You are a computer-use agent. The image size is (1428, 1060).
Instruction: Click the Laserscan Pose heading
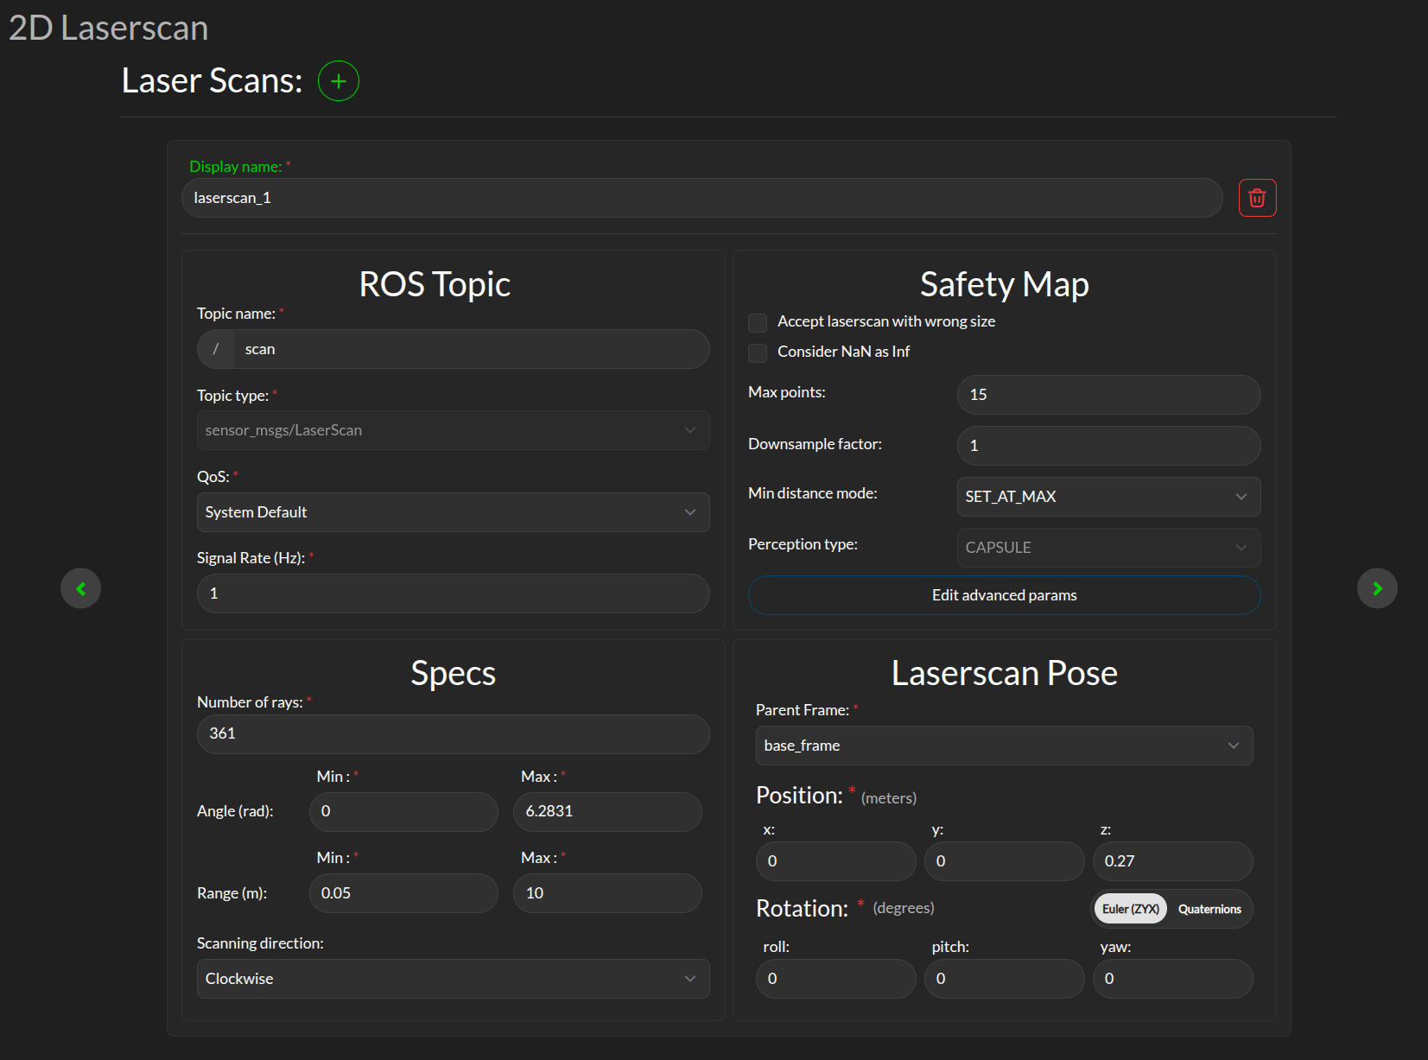click(1004, 673)
